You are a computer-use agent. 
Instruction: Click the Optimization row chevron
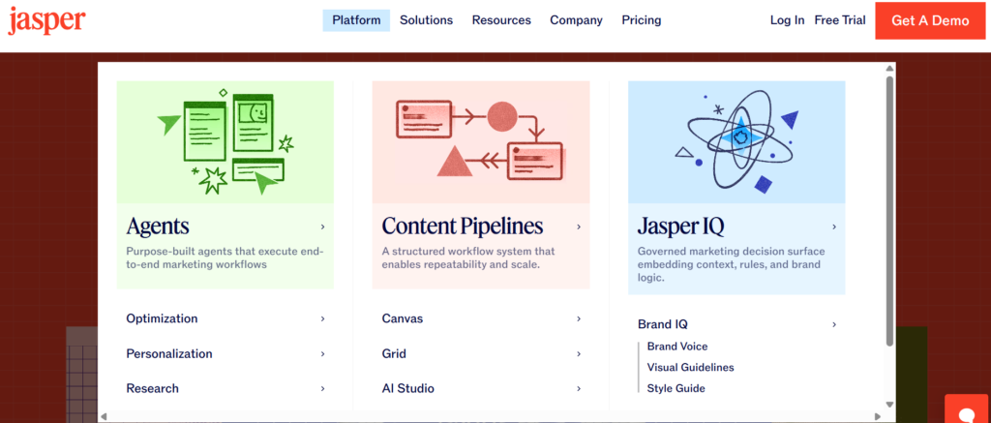[x=322, y=318]
